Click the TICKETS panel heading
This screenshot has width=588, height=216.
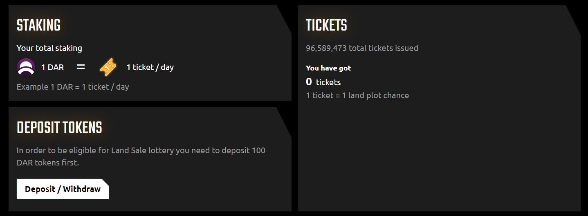326,25
